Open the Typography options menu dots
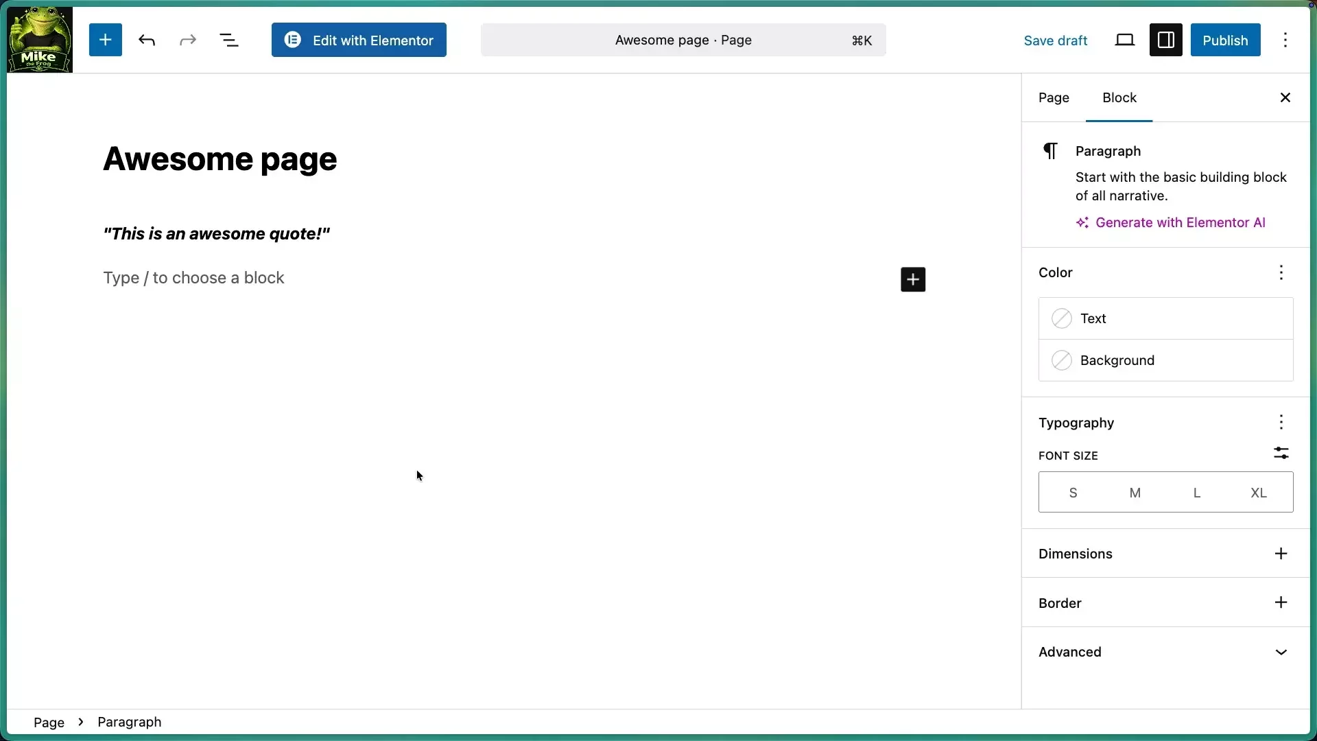1317x741 pixels. 1281,423
